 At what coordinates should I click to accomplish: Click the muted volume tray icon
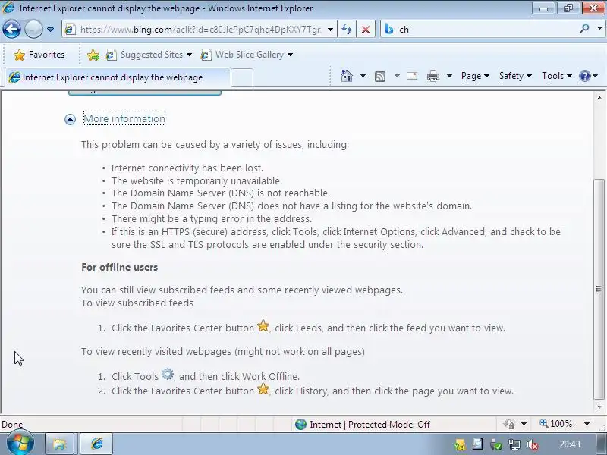(x=533, y=445)
